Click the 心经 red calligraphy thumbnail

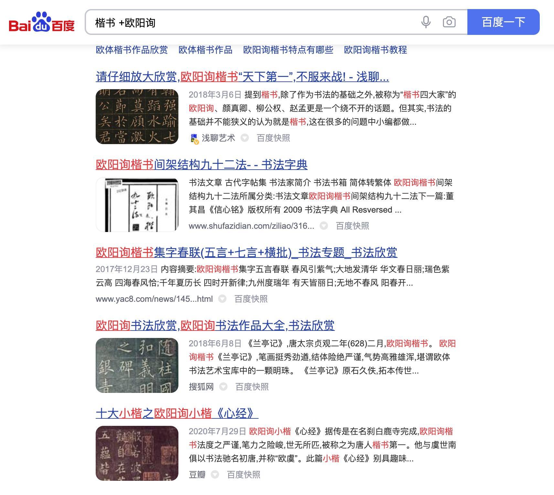(x=137, y=453)
